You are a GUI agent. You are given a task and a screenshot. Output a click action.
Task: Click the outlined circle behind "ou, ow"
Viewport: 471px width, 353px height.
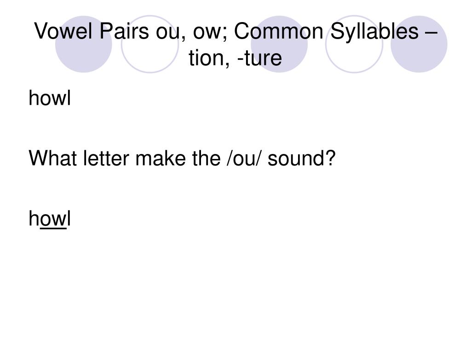(x=150, y=44)
